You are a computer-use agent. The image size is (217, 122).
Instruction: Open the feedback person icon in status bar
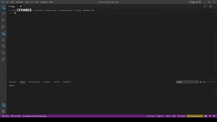210,116
